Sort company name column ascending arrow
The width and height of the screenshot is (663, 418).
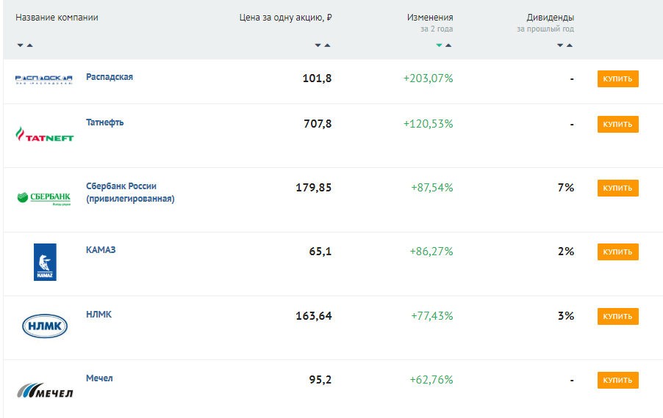[29, 45]
